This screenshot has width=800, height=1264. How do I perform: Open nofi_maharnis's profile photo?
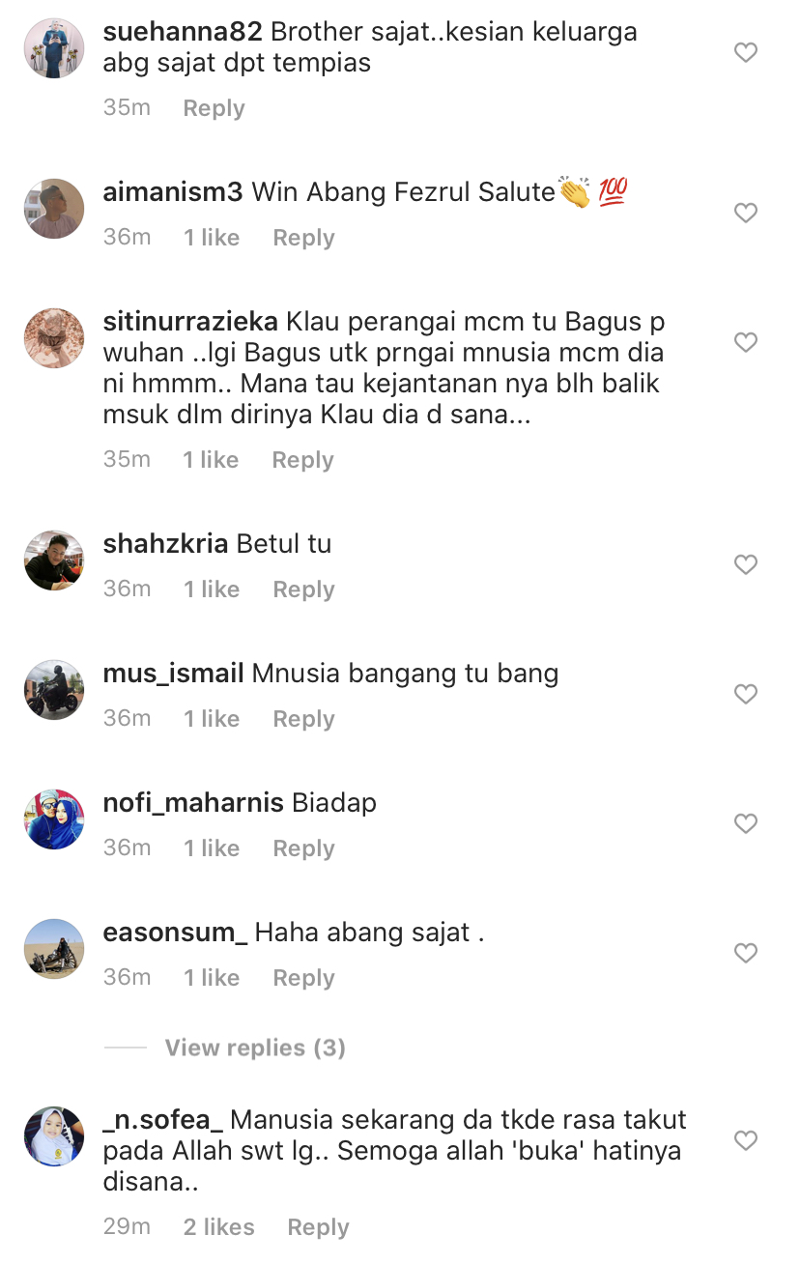(54, 819)
